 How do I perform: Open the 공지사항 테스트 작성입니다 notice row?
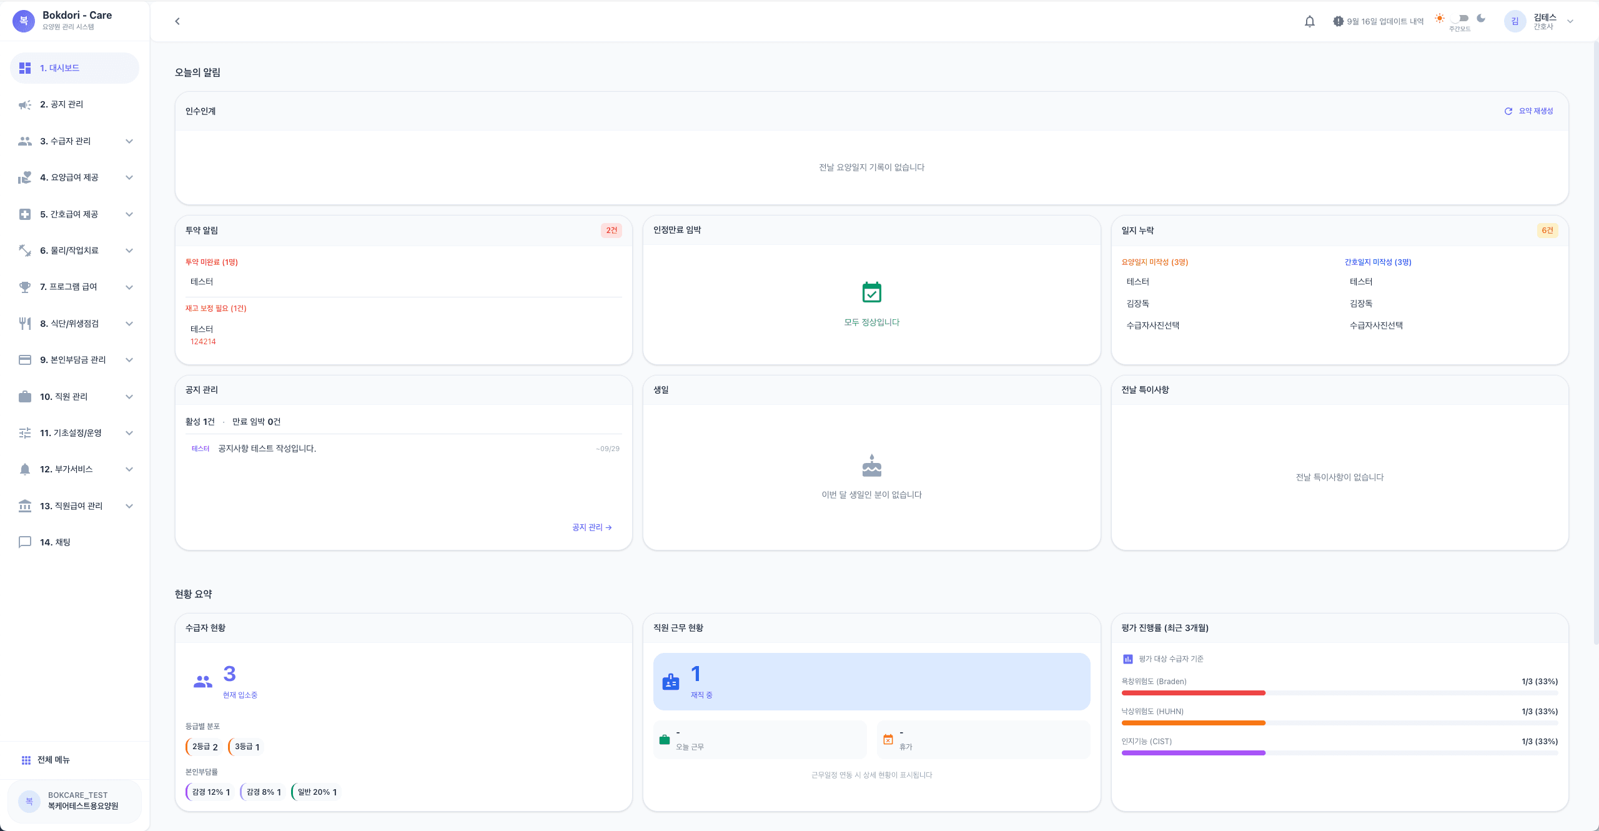point(403,449)
